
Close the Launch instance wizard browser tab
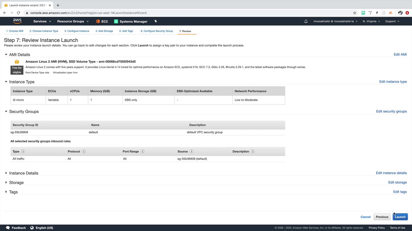[x=49, y=5]
